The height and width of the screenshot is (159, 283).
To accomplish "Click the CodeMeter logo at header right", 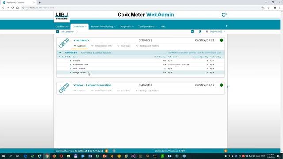I will click(x=224, y=15).
